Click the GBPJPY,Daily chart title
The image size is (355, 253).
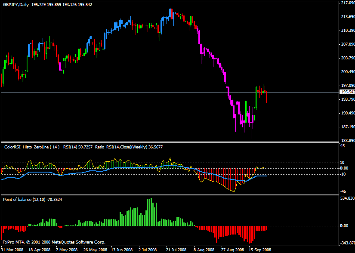(15, 3)
